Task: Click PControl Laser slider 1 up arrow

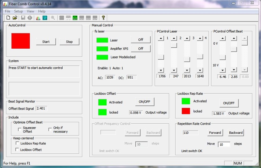Action: pyautogui.click(x=161, y=38)
